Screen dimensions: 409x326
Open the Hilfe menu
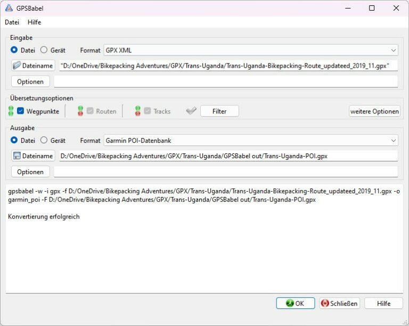pos(34,22)
